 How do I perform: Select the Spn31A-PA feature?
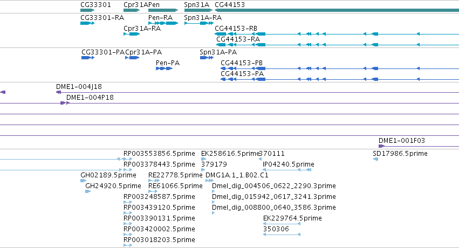[218, 52]
